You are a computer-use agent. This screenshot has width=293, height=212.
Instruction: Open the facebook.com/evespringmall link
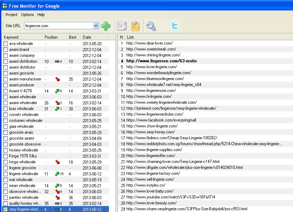[161, 120]
